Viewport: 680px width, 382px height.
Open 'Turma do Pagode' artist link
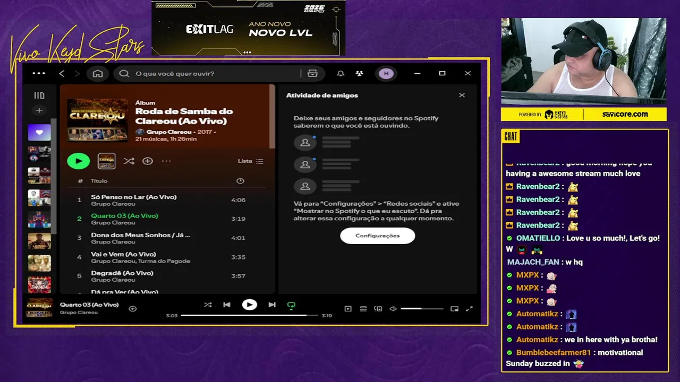pos(164,261)
